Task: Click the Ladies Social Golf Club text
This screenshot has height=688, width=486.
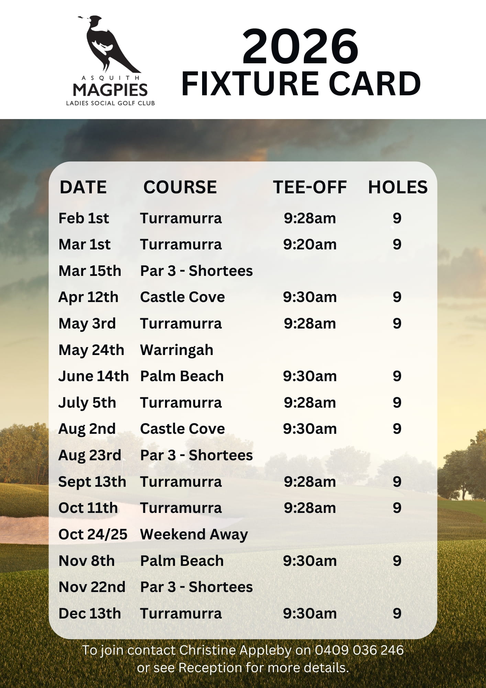Action: click(110, 103)
